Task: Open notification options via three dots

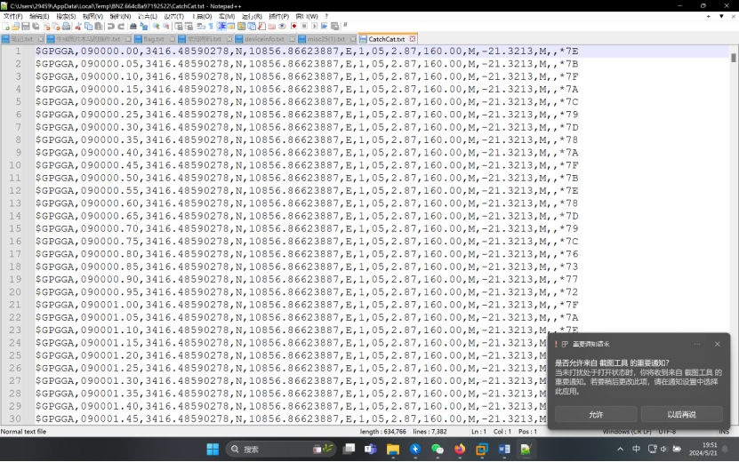Action: point(695,344)
